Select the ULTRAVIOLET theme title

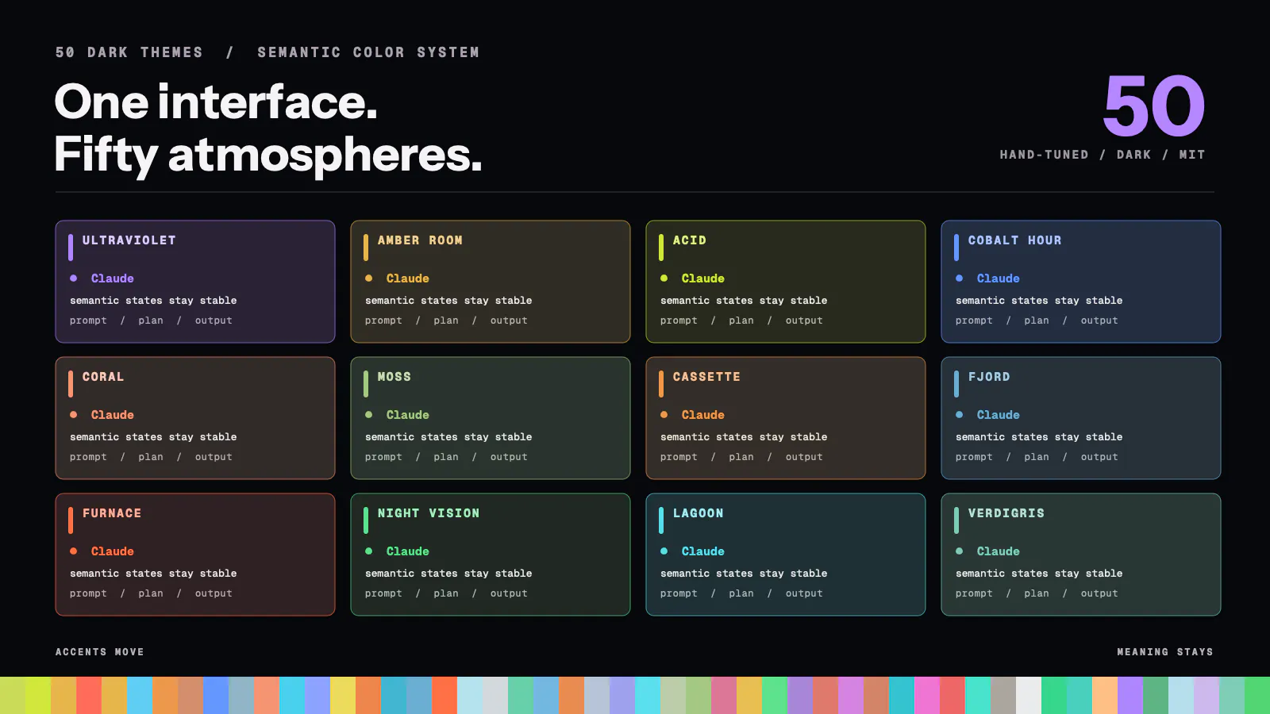pyautogui.click(x=129, y=240)
